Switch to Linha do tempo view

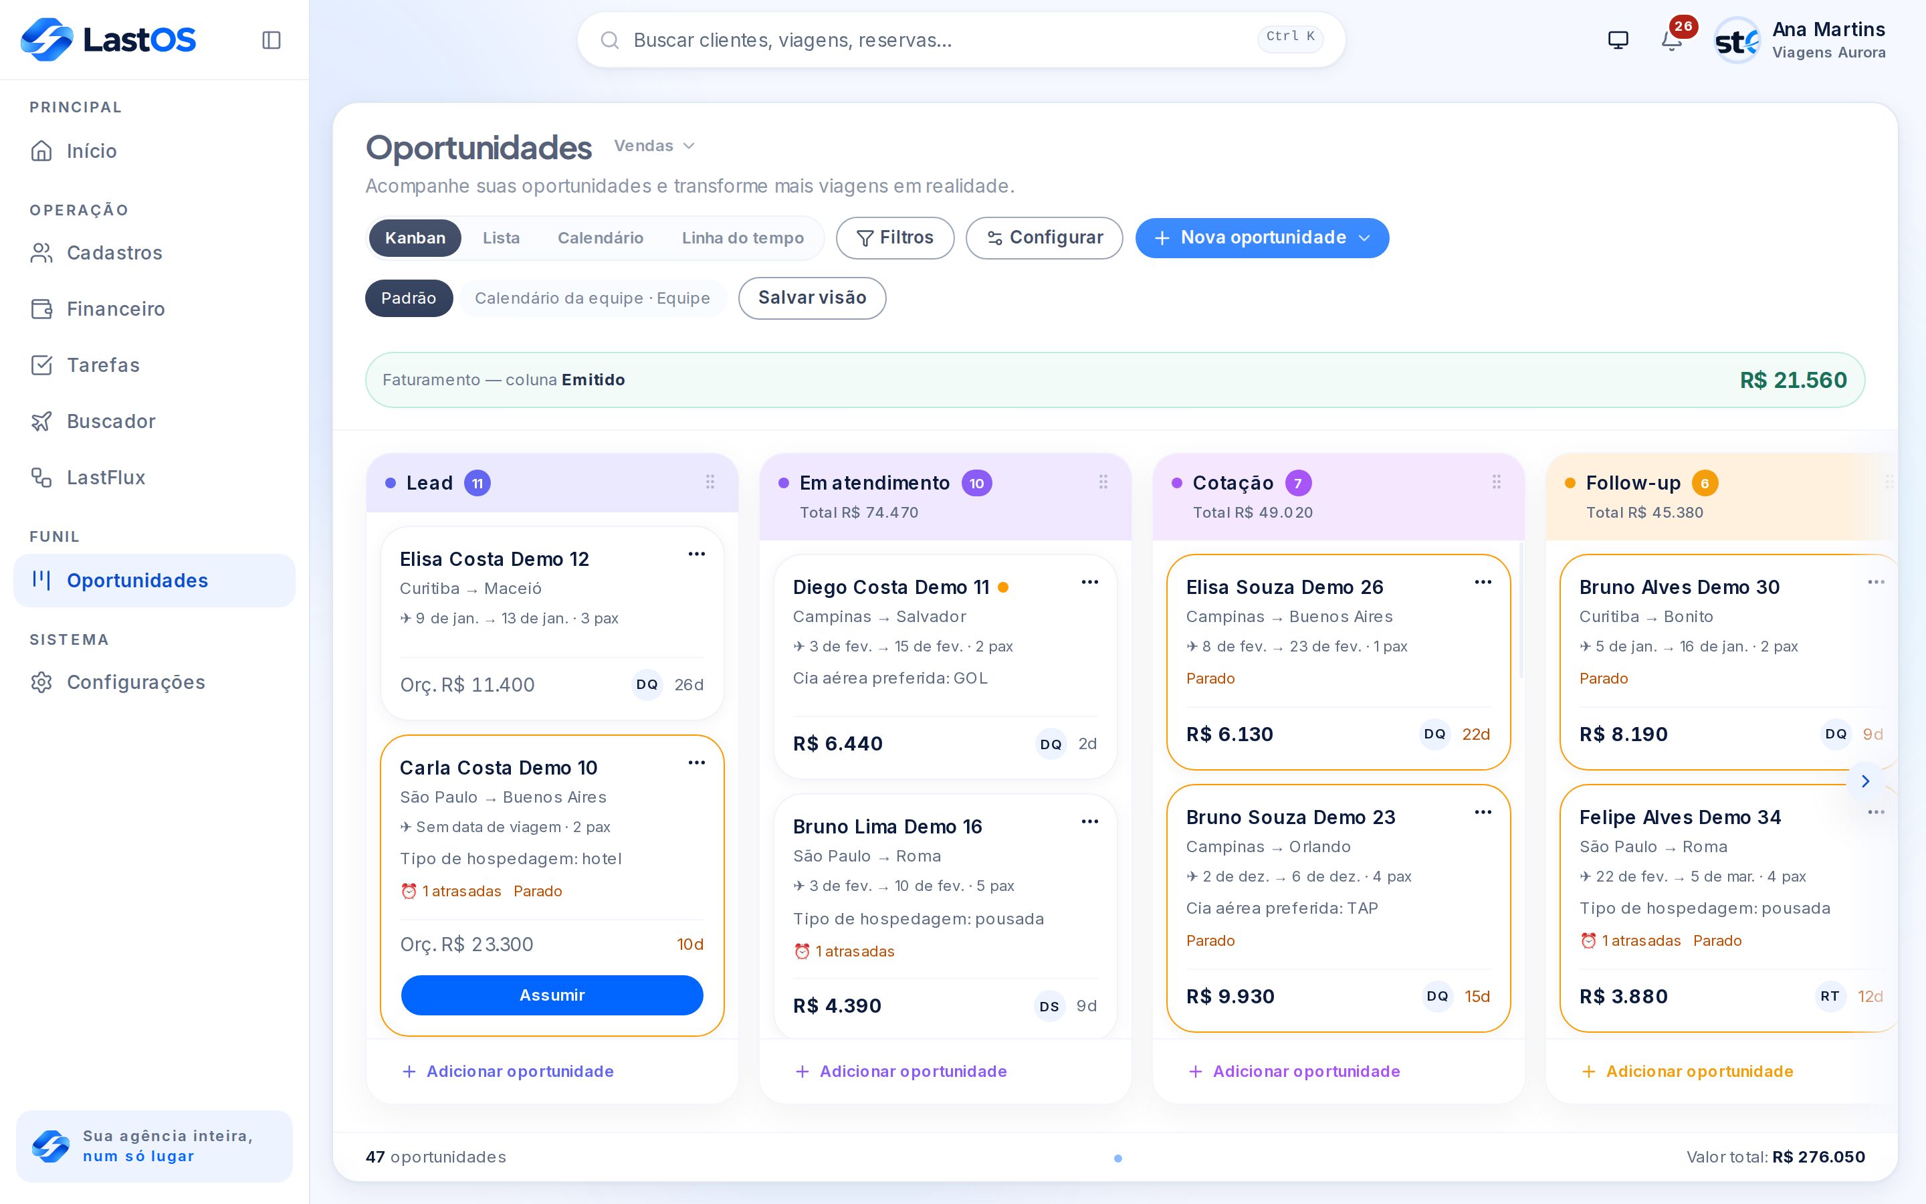click(x=742, y=238)
